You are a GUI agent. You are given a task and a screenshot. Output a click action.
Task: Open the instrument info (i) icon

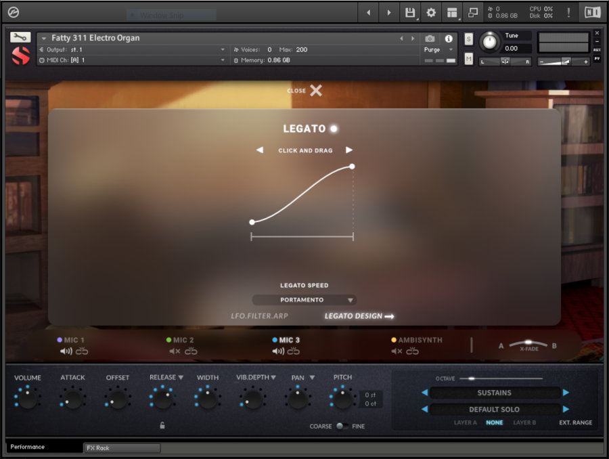450,39
